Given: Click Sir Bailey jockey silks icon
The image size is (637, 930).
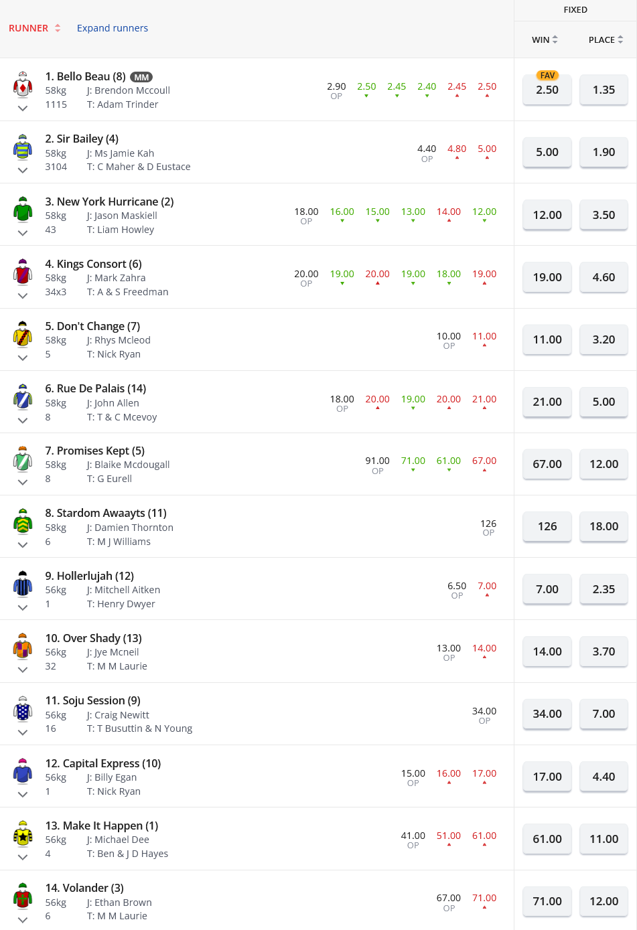Looking at the screenshot, I should click(x=23, y=147).
